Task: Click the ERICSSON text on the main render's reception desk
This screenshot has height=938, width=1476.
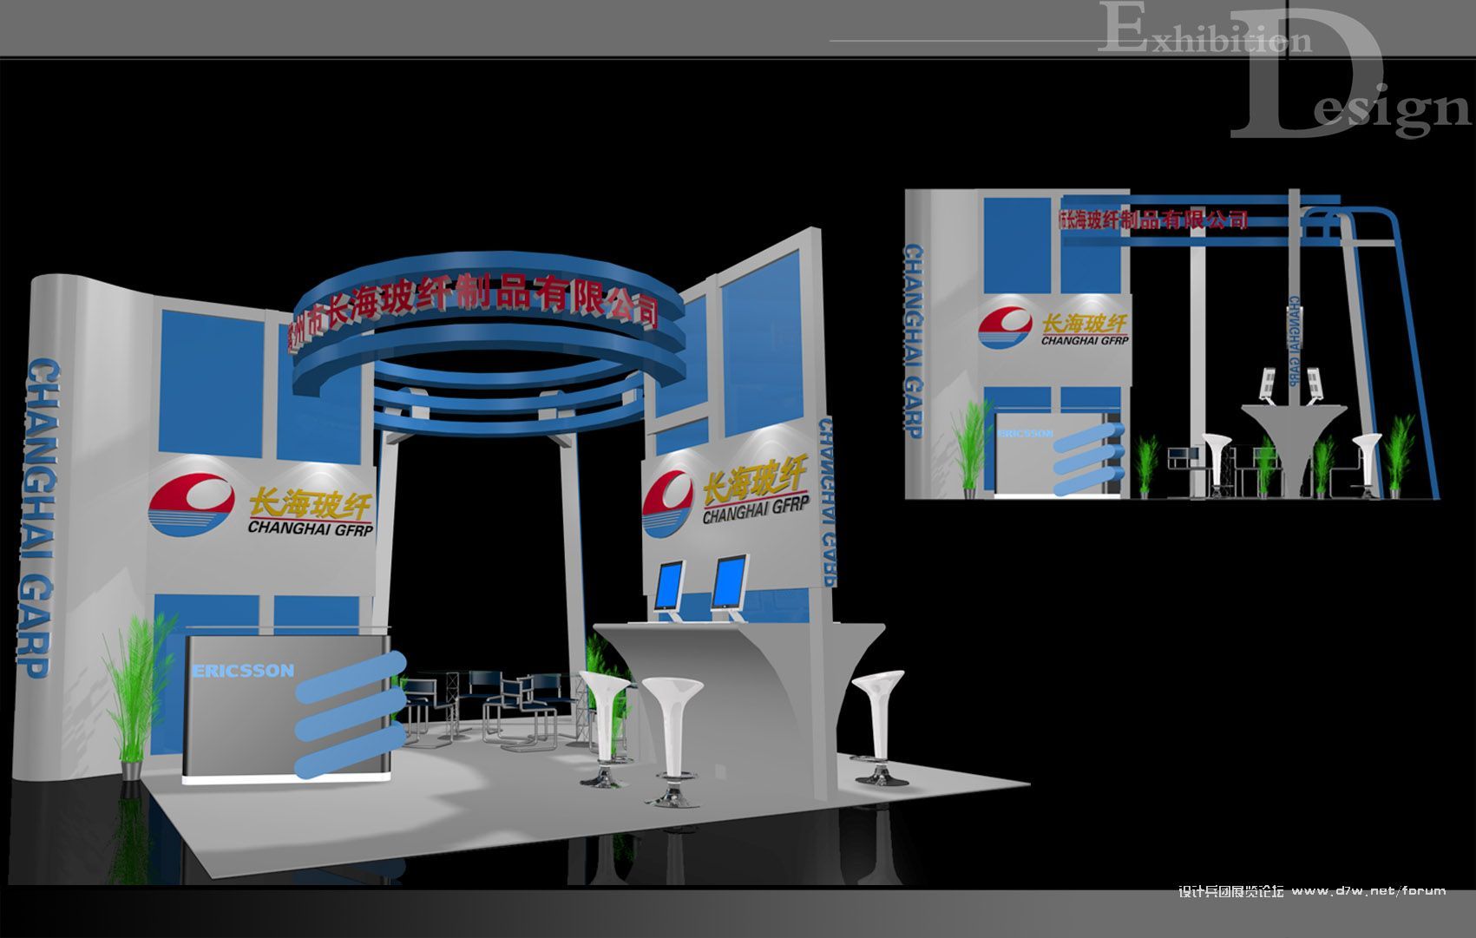Action: 242,670
